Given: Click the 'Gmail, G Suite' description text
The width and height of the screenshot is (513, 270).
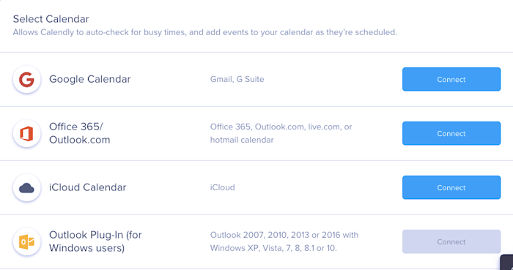Looking at the screenshot, I should 237,79.
